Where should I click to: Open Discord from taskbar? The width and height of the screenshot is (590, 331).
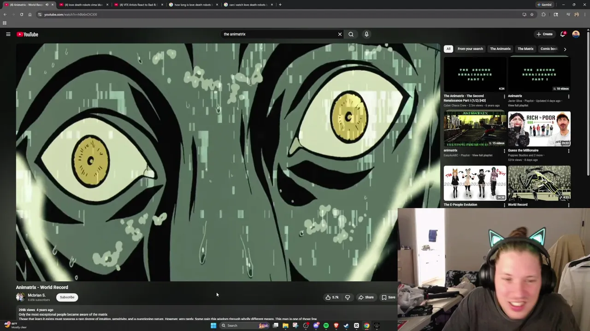316,325
